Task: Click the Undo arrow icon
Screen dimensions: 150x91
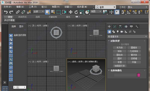Action: tap(6, 12)
